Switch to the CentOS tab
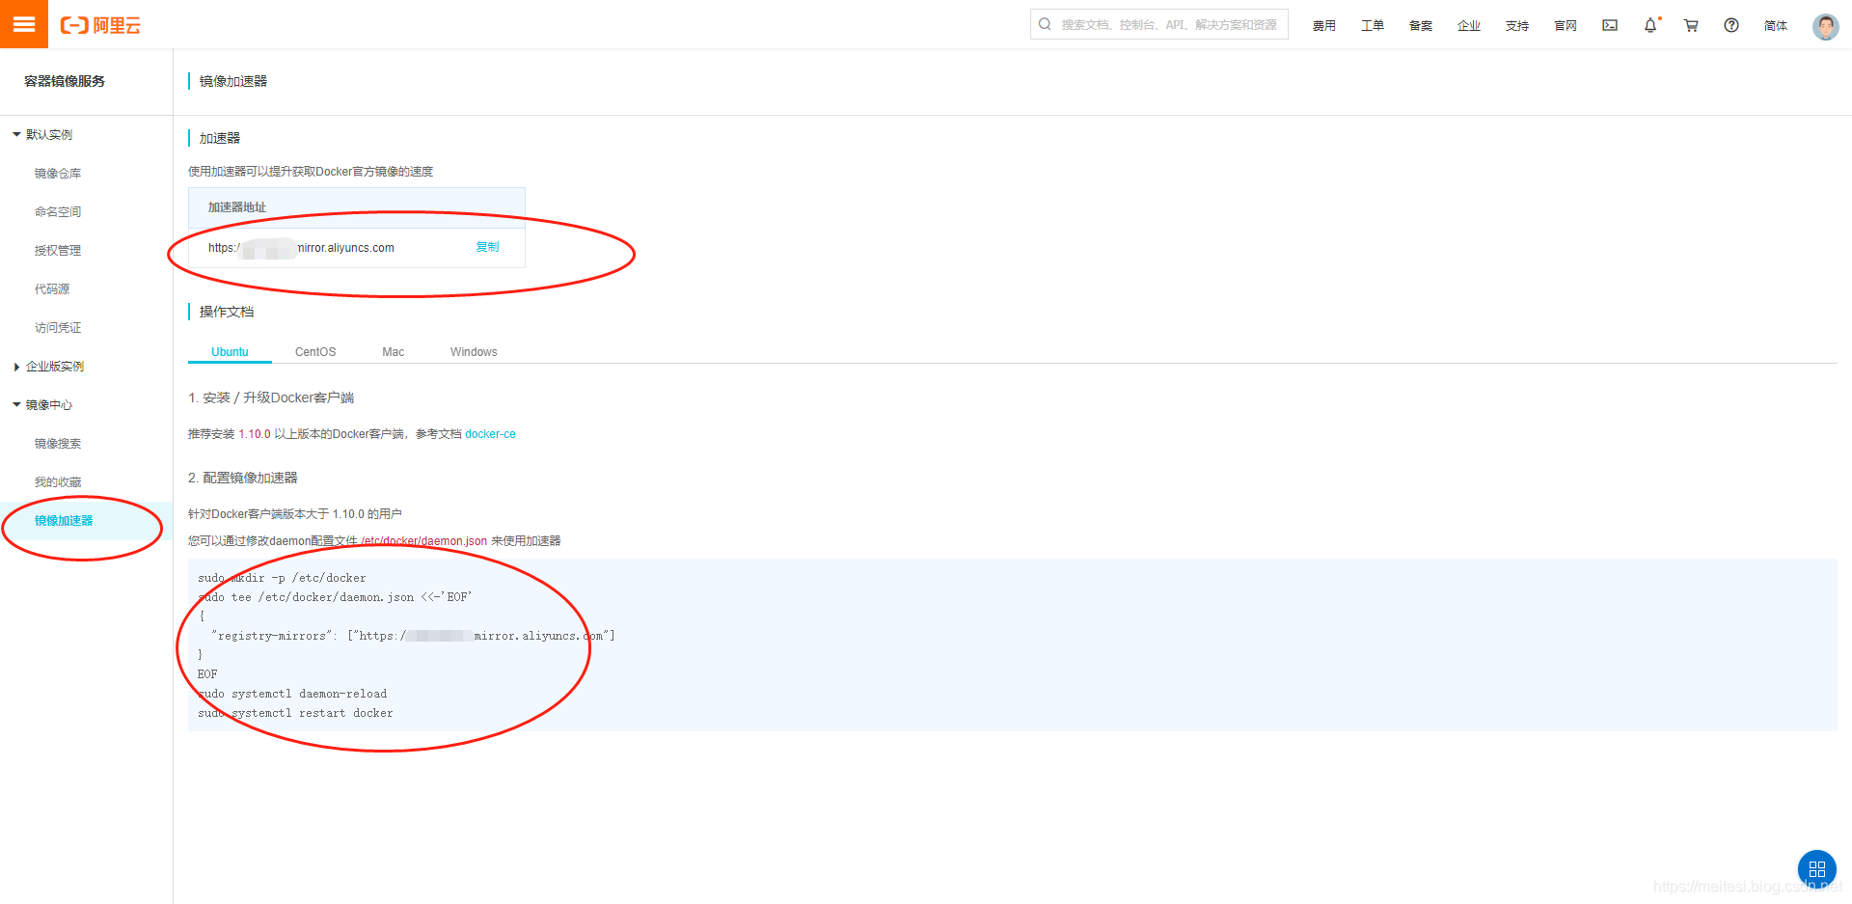This screenshot has width=1852, height=904. tap(315, 352)
